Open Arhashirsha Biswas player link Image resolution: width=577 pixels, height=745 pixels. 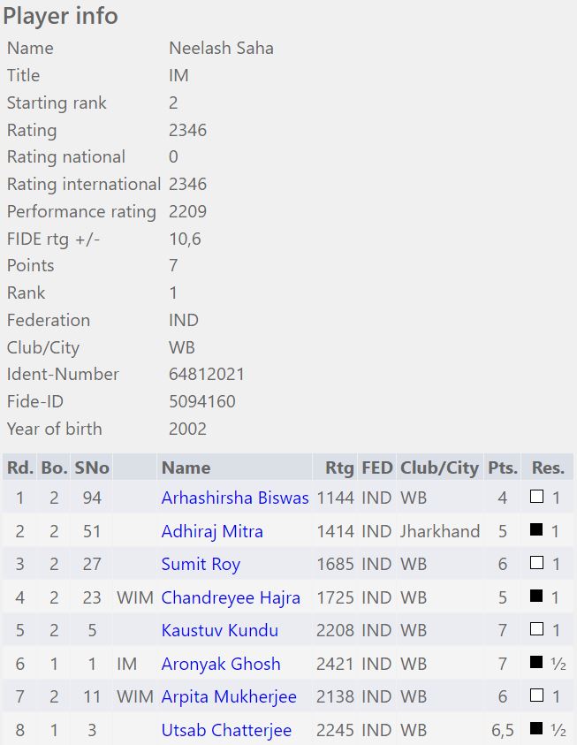(x=235, y=498)
